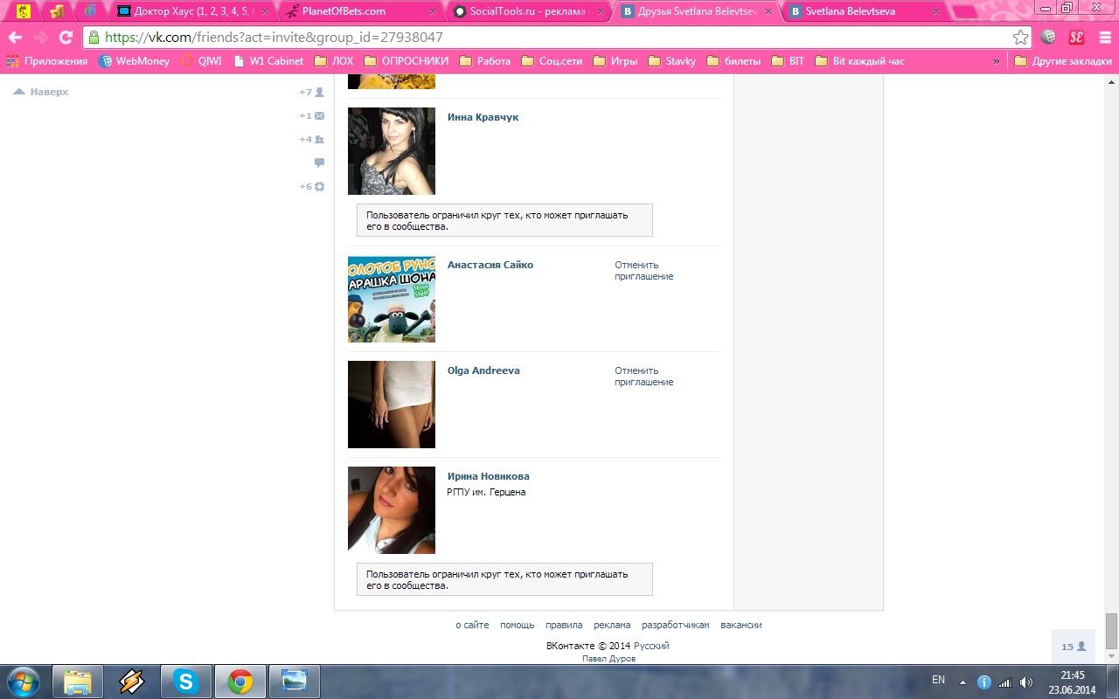Open Olga Andreeva profile name
This screenshot has height=699, width=1119.
tap(483, 370)
